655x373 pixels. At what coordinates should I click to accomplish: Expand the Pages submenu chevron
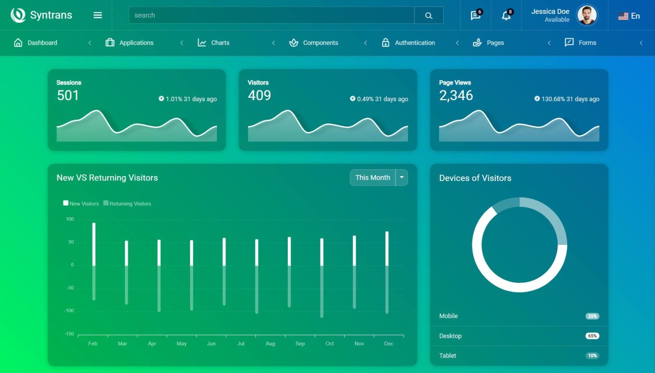(x=549, y=43)
